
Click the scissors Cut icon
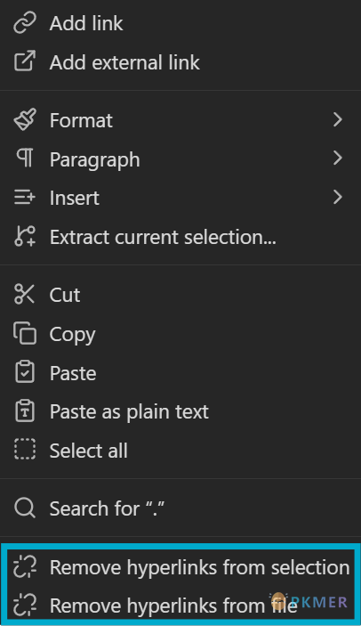click(25, 294)
